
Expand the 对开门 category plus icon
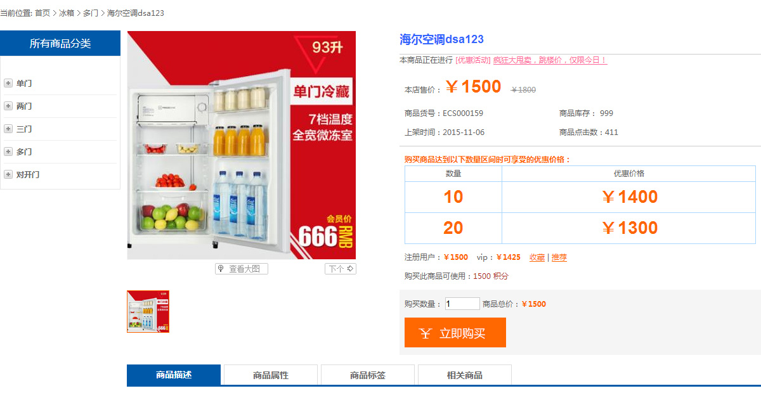click(8, 174)
